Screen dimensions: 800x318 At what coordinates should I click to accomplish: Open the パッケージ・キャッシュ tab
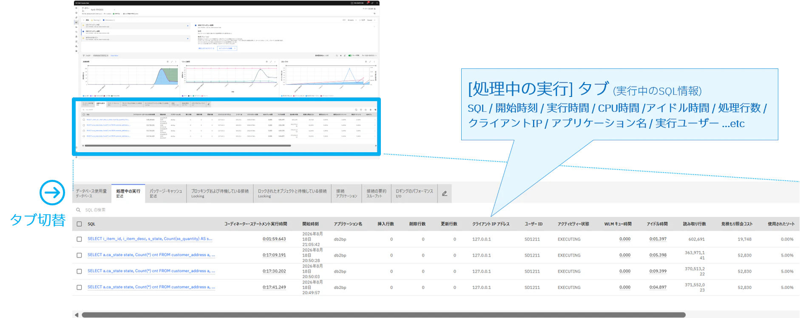[x=166, y=193]
